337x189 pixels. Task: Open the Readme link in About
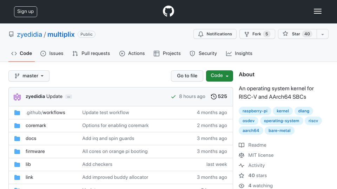[x=252, y=145]
